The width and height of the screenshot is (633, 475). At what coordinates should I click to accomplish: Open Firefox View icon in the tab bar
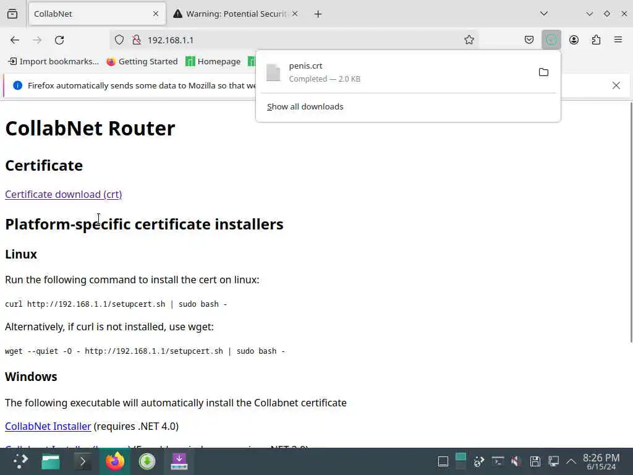click(x=12, y=14)
